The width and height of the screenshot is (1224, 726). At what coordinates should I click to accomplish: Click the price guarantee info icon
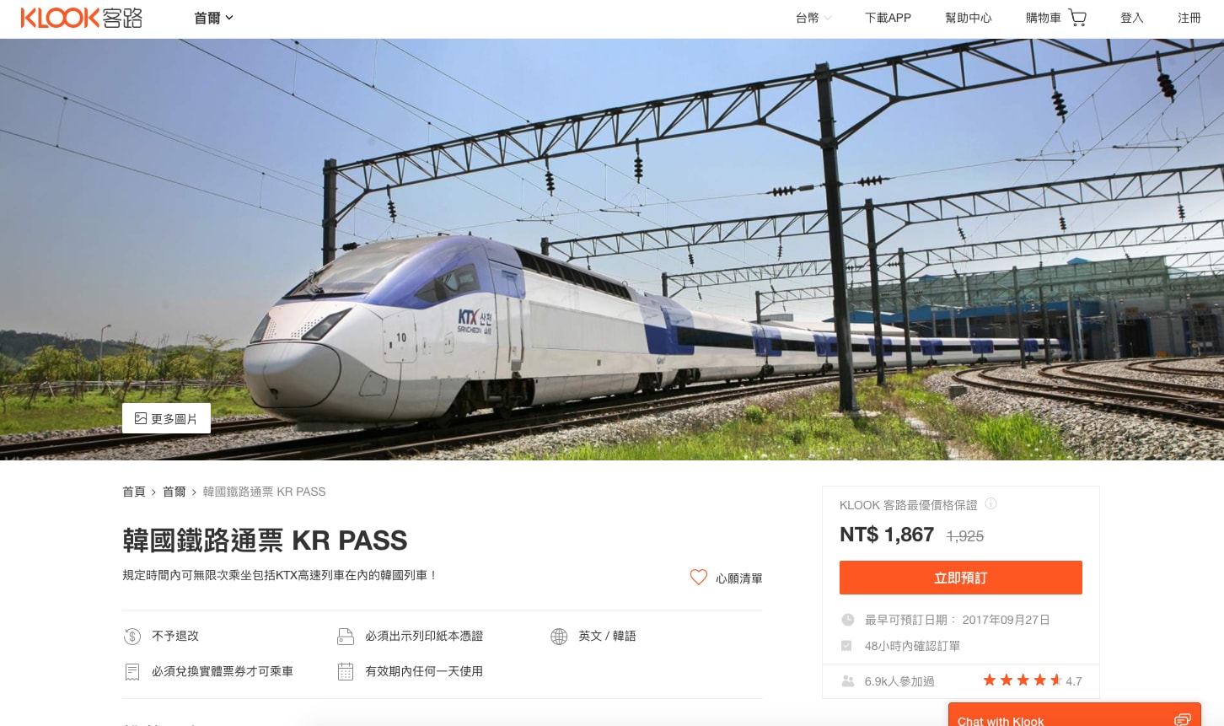click(991, 503)
